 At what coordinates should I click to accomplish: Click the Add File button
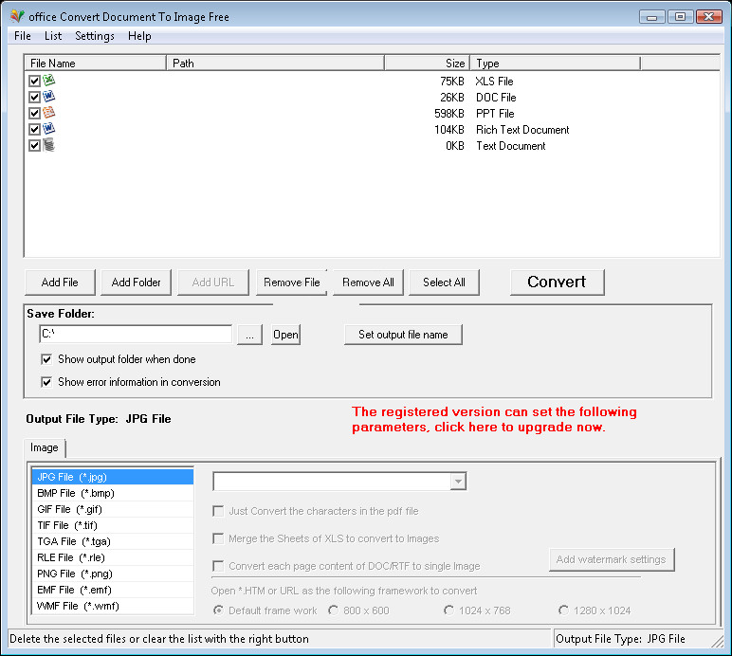click(x=60, y=282)
